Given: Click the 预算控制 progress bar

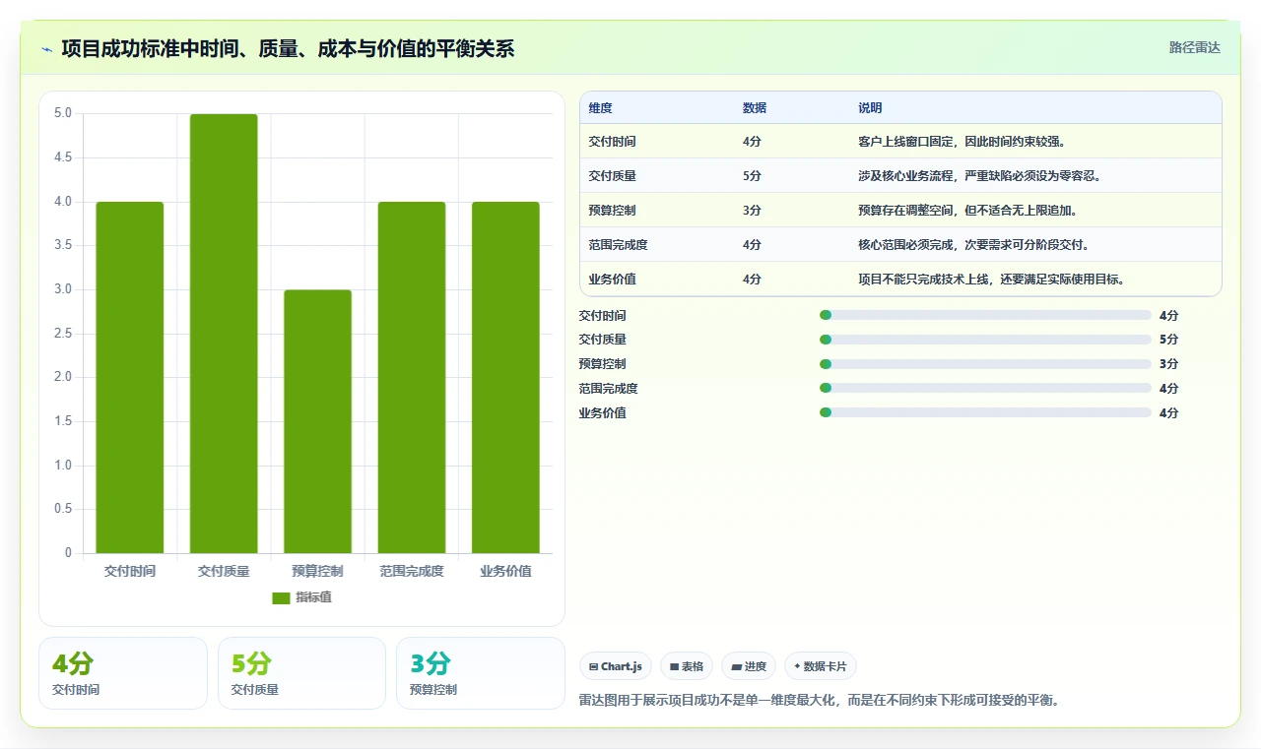Looking at the screenshot, I should tap(985, 364).
